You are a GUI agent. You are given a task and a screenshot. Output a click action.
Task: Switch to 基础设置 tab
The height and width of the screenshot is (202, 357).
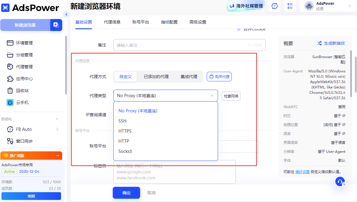coord(84,22)
